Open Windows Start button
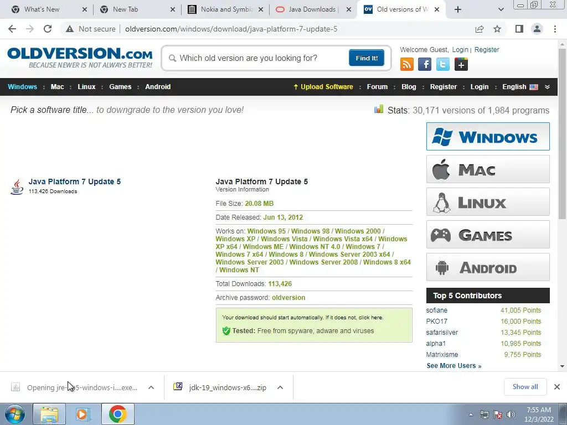 pyautogui.click(x=15, y=414)
